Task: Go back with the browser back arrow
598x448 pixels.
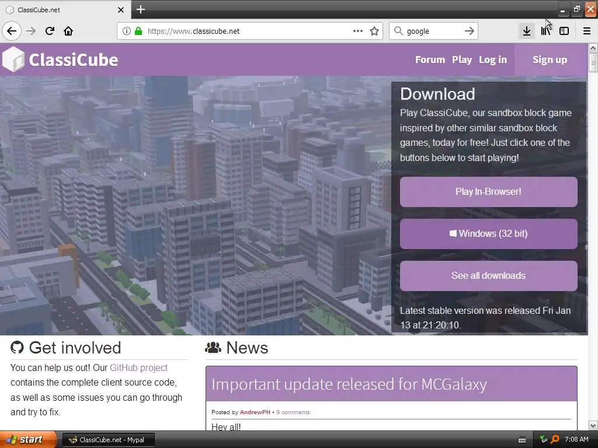Action: tap(12, 31)
